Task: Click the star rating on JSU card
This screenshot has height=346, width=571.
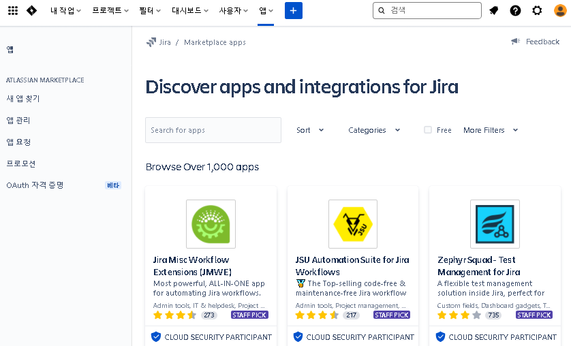Action: click(x=317, y=315)
